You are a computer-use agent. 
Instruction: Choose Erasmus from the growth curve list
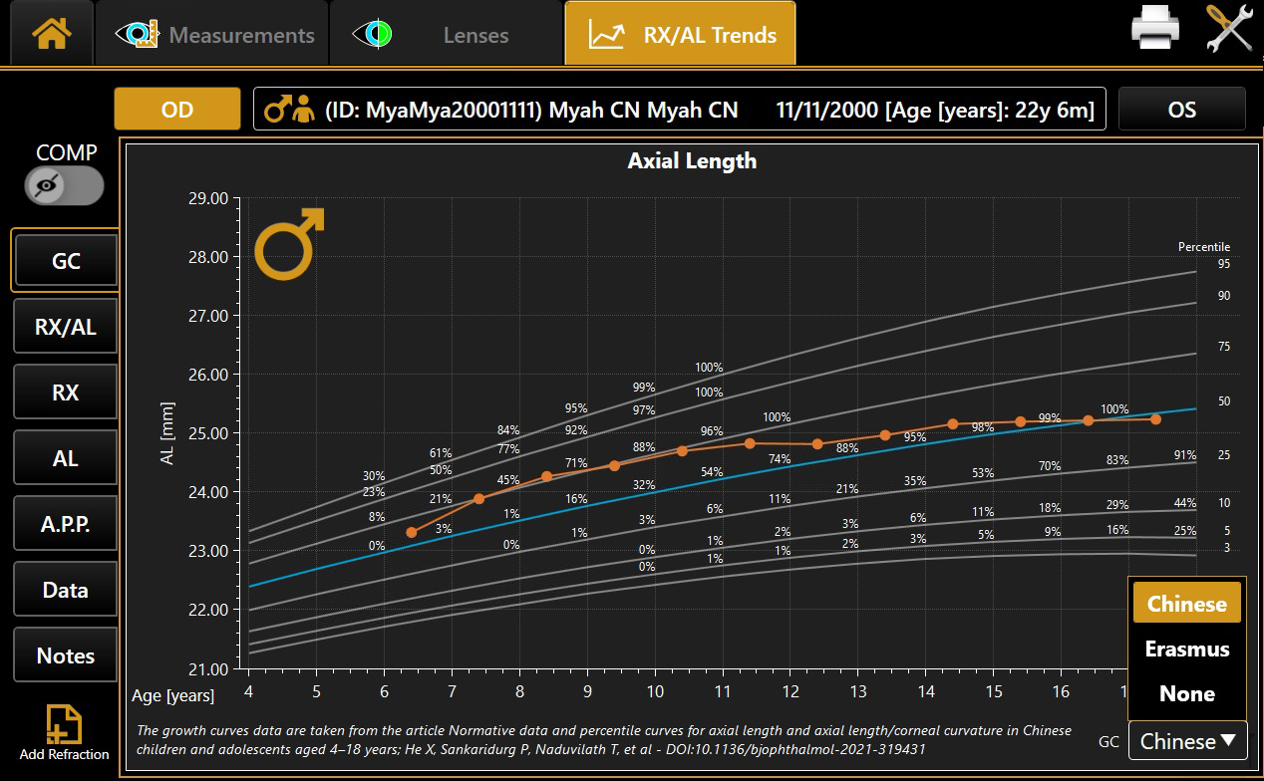point(1186,649)
